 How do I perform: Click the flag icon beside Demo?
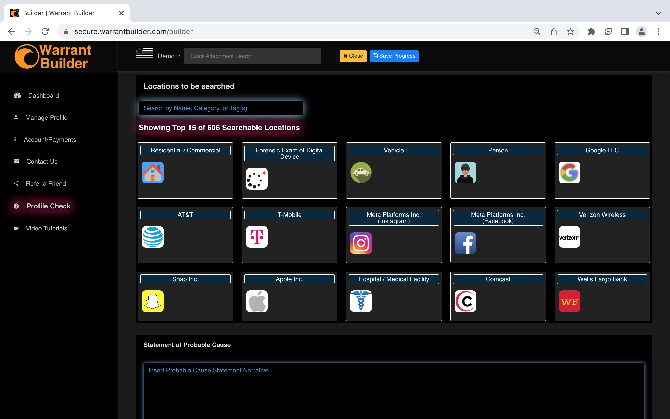[x=144, y=53]
